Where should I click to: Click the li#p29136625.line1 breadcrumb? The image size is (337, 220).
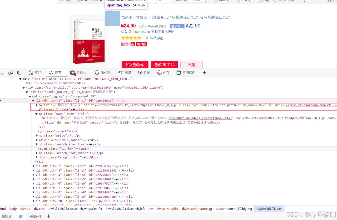tap(269, 209)
